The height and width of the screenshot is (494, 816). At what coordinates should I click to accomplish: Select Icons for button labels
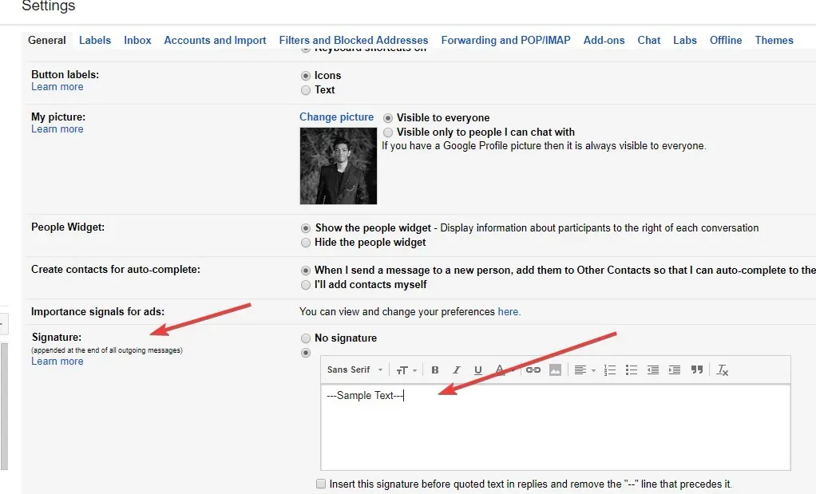point(306,76)
